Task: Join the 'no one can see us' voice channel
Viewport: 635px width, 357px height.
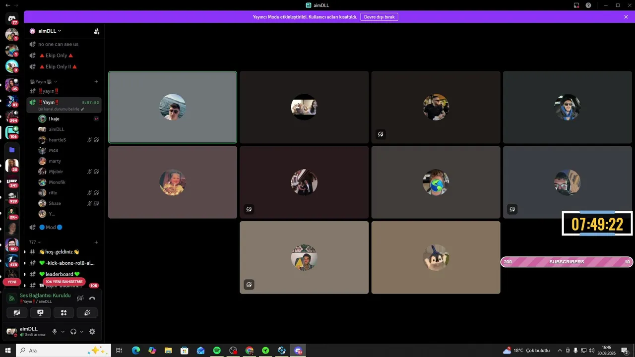Action: tap(63, 44)
